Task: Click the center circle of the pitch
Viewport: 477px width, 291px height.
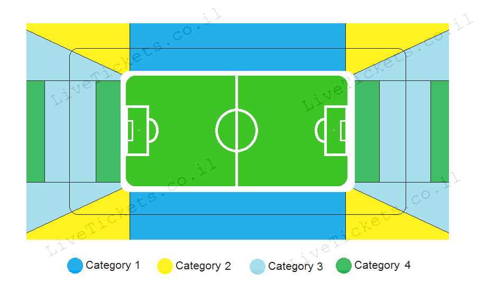Action: click(x=237, y=131)
